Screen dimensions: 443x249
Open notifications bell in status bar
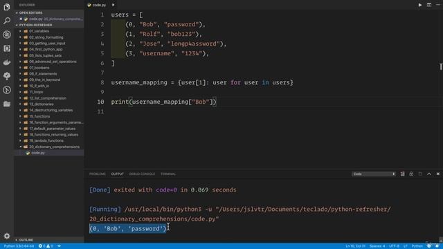pyautogui.click(x=437, y=246)
